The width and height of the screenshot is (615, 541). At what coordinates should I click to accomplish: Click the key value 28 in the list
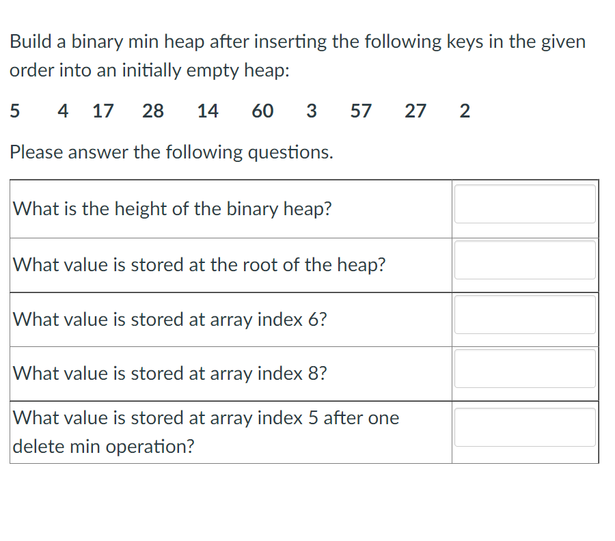tap(153, 111)
